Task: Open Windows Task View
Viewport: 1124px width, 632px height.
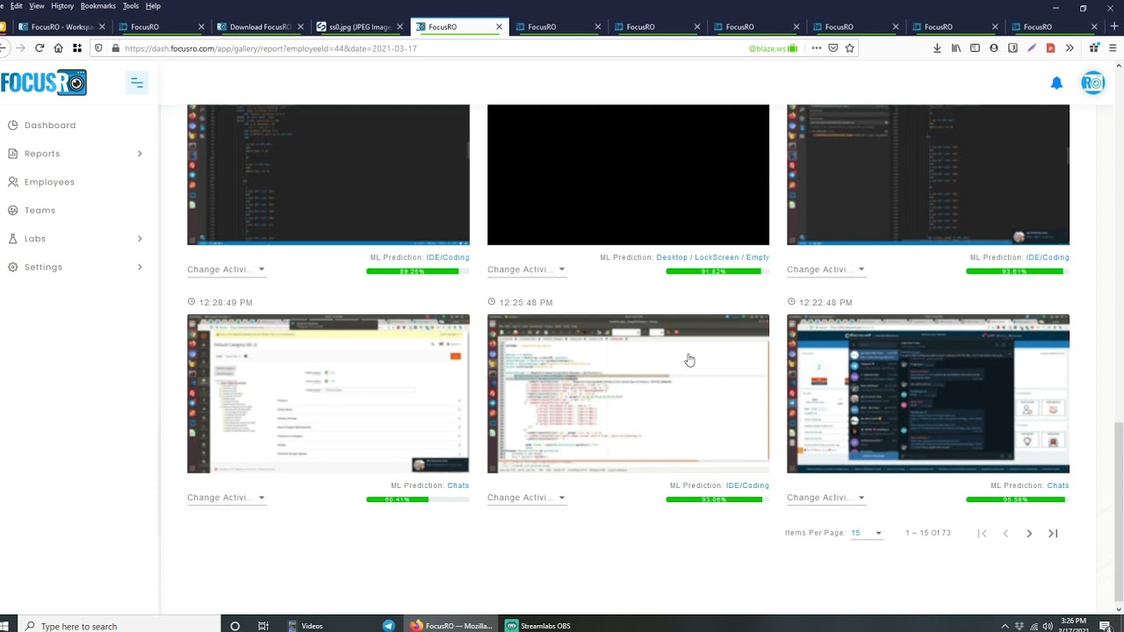Action: point(263,626)
